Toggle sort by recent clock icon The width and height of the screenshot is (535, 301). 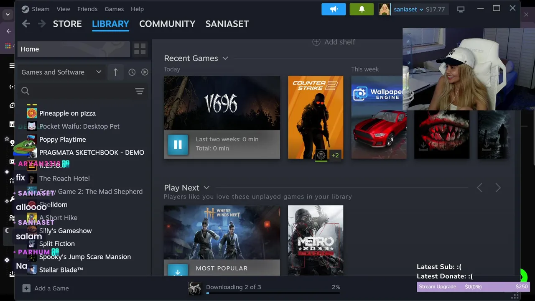(132, 72)
